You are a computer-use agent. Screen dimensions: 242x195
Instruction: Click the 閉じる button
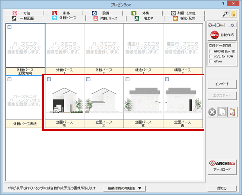[222, 188]
